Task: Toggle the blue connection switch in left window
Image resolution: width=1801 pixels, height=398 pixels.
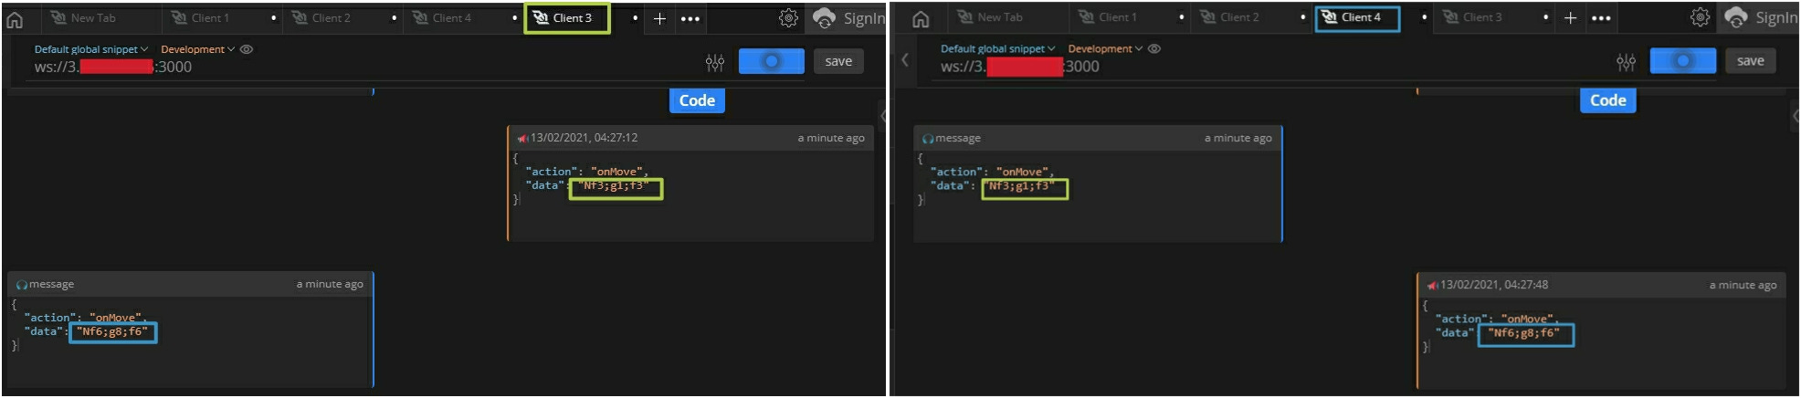Action: [x=771, y=61]
